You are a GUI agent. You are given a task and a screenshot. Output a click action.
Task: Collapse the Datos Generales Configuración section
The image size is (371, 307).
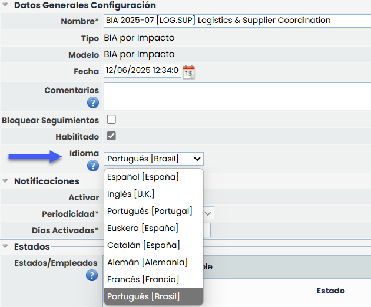[x=6, y=5]
